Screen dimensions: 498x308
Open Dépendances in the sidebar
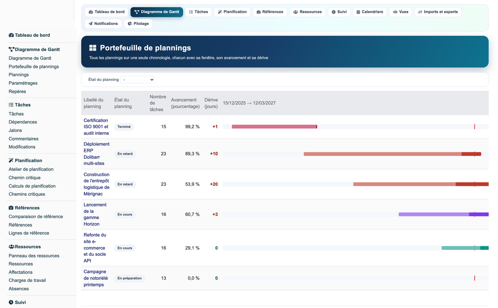tap(23, 122)
